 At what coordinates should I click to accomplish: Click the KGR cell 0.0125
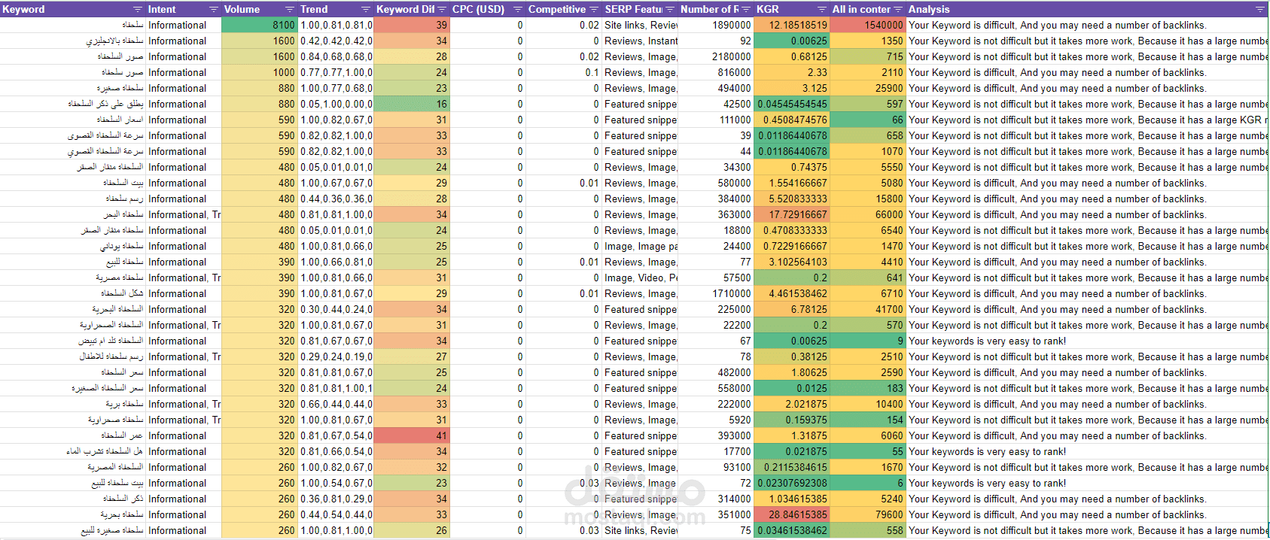tap(792, 388)
